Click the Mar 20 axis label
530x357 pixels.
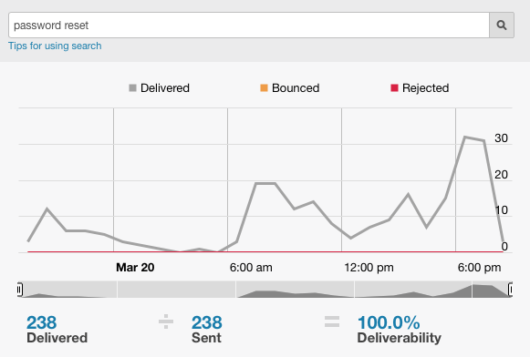click(x=135, y=268)
